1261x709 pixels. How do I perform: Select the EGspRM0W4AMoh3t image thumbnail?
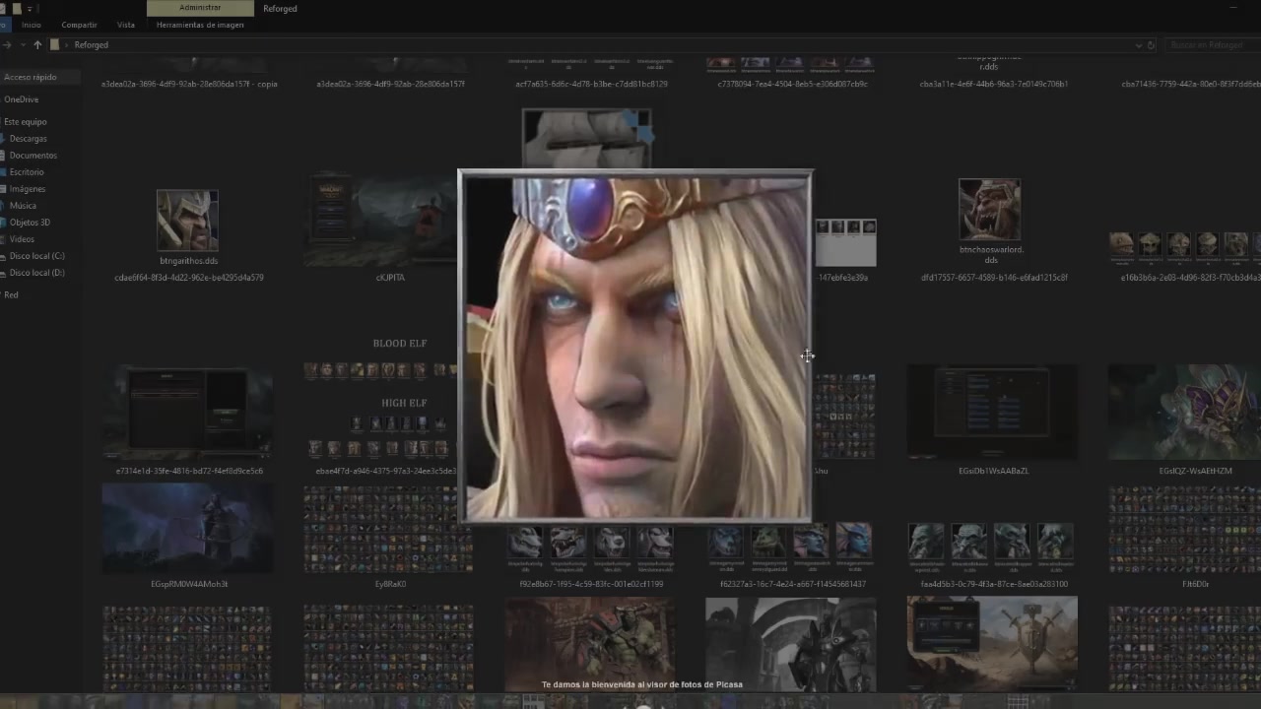click(189, 528)
